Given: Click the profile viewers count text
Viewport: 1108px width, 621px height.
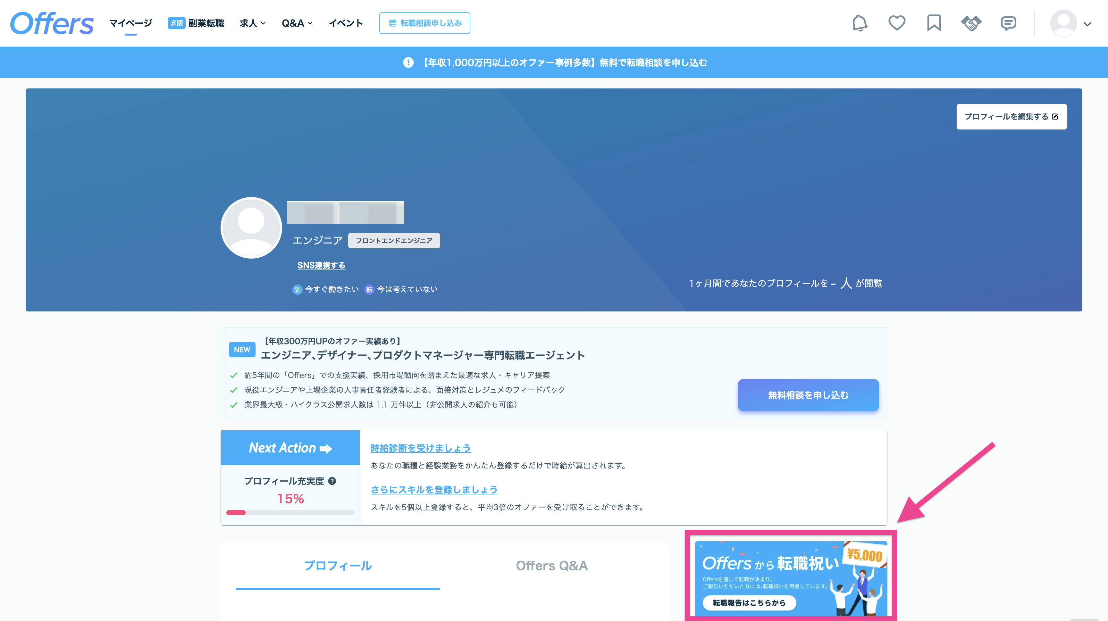Looking at the screenshot, I should tap(785, 283).
